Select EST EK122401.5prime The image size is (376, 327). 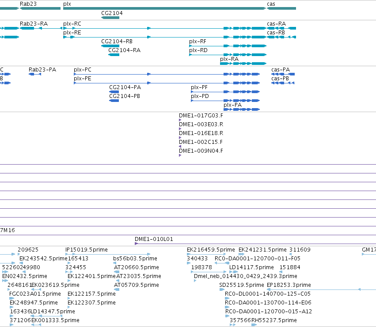tap(68, 281)
